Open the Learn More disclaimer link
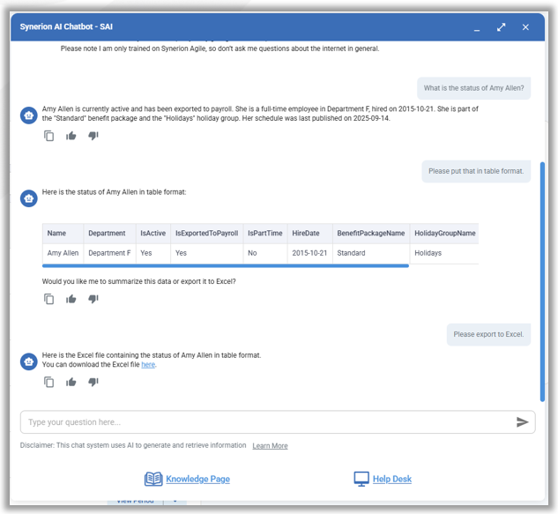Viewport: 558px width, 514px height. click(x=270, y=446)
